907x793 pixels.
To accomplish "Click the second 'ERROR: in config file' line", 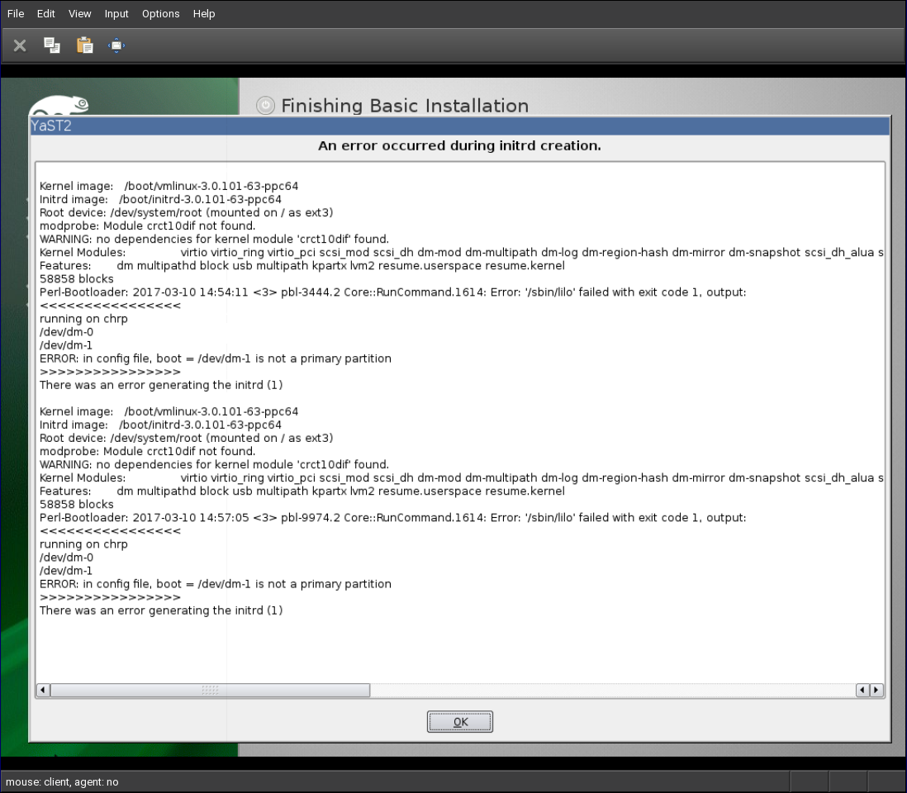I will (x=215, y=585).
